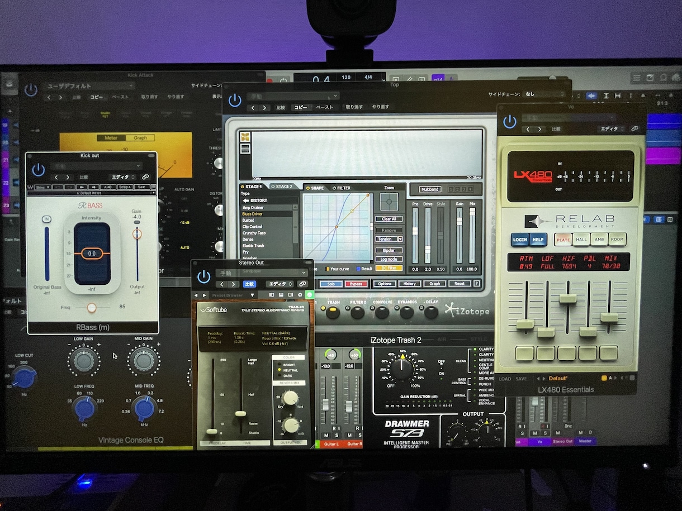Click the link icon in LX480 window header

(x=634, y=129)
